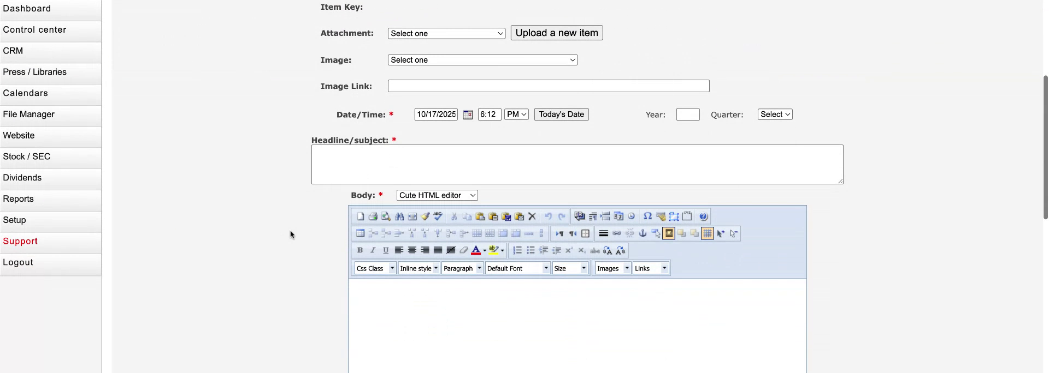Click the align right icon
Screen dimensions: 1049x373
pos(425,250)
